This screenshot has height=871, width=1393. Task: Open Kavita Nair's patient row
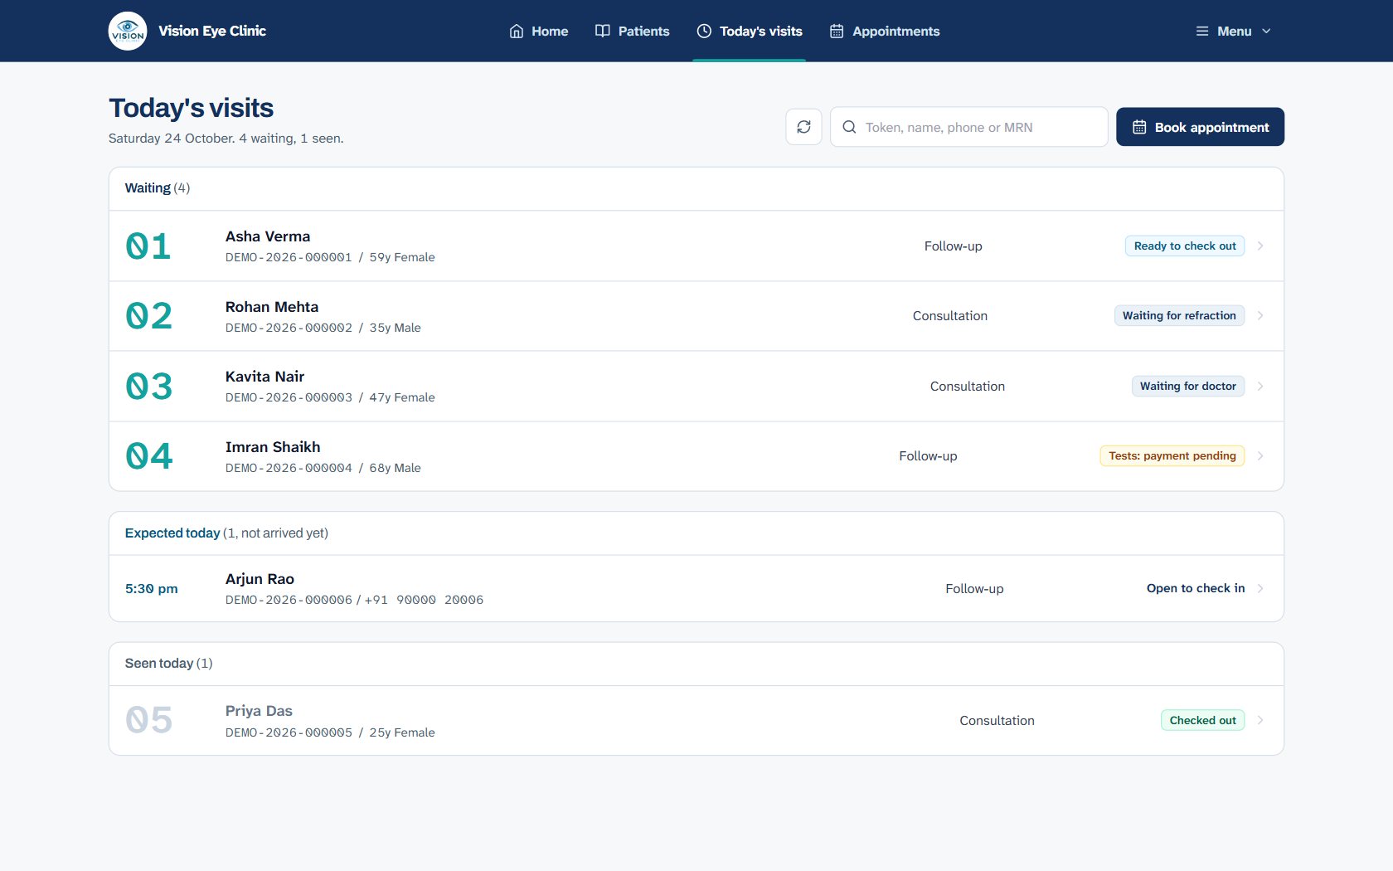pyautogui.click(x=696, y=387)
